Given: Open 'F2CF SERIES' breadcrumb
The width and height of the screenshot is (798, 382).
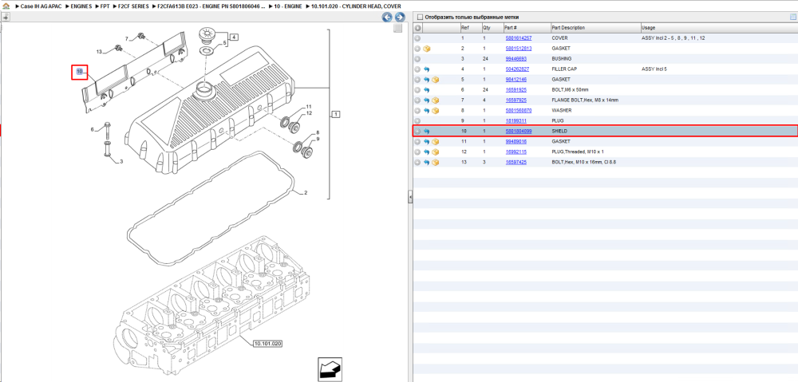Looking at the screenshot, I should 133,6.
